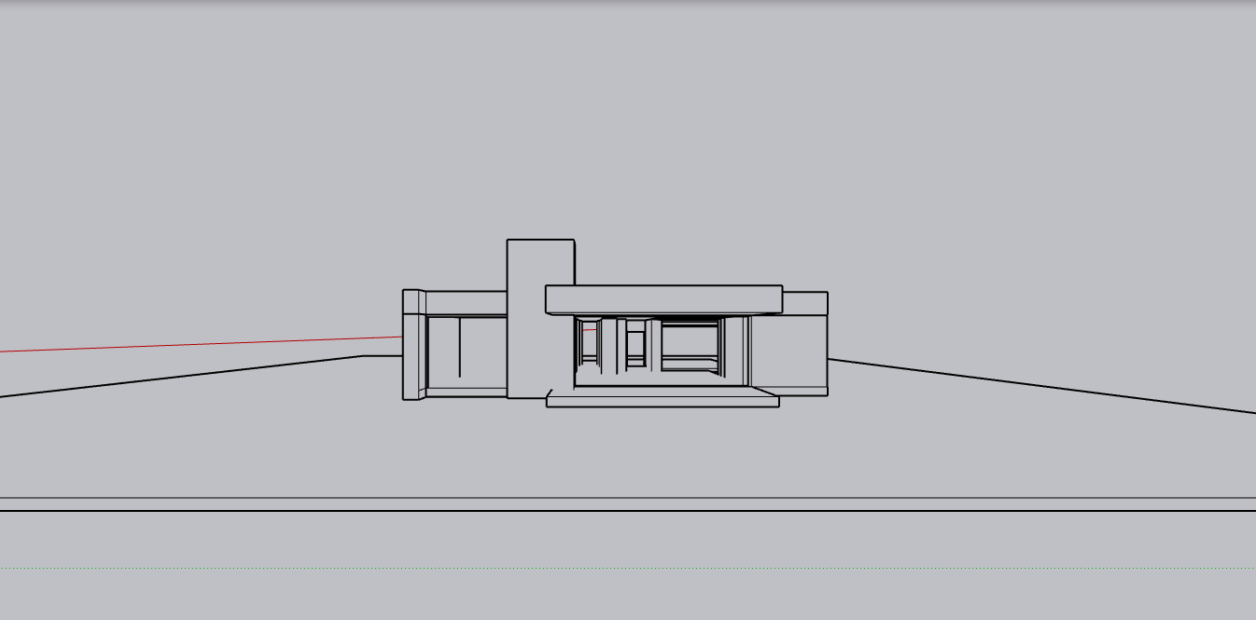Click the front porch step slab
Viewport: 1256px width, 620px height.
[x=663, y=400]
